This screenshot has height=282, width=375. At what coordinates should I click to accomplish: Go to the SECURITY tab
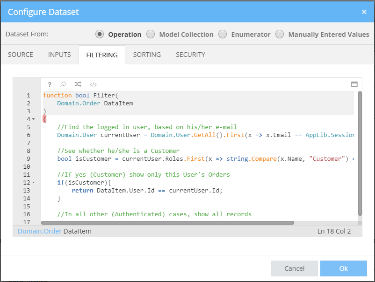pyautogui.click(x=190, y=55)
